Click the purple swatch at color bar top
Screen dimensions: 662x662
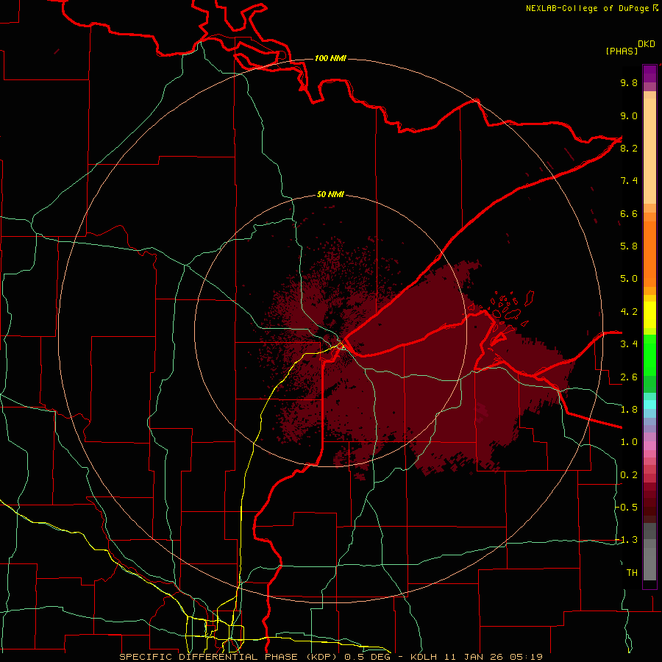click(x=649, y=74)
